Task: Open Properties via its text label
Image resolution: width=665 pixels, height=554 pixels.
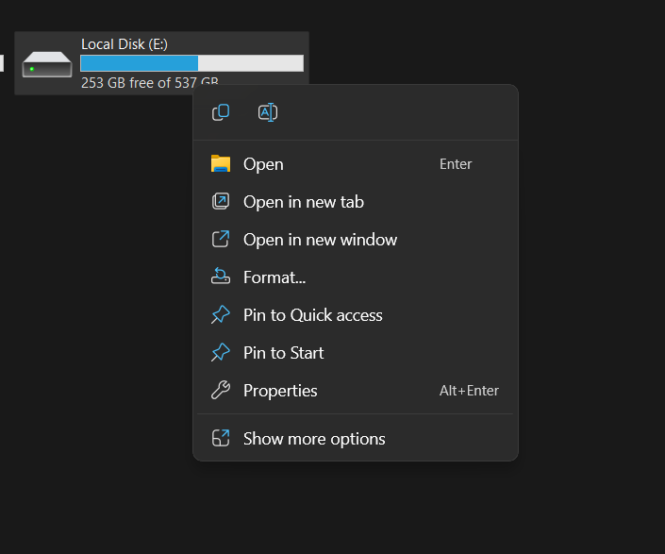Action: [280, 391]
